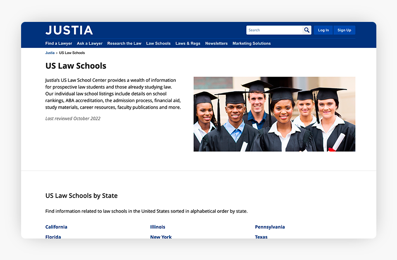Screen dimensions: 397x260
Task: Select the Florida state link
Action: point(53,236)
